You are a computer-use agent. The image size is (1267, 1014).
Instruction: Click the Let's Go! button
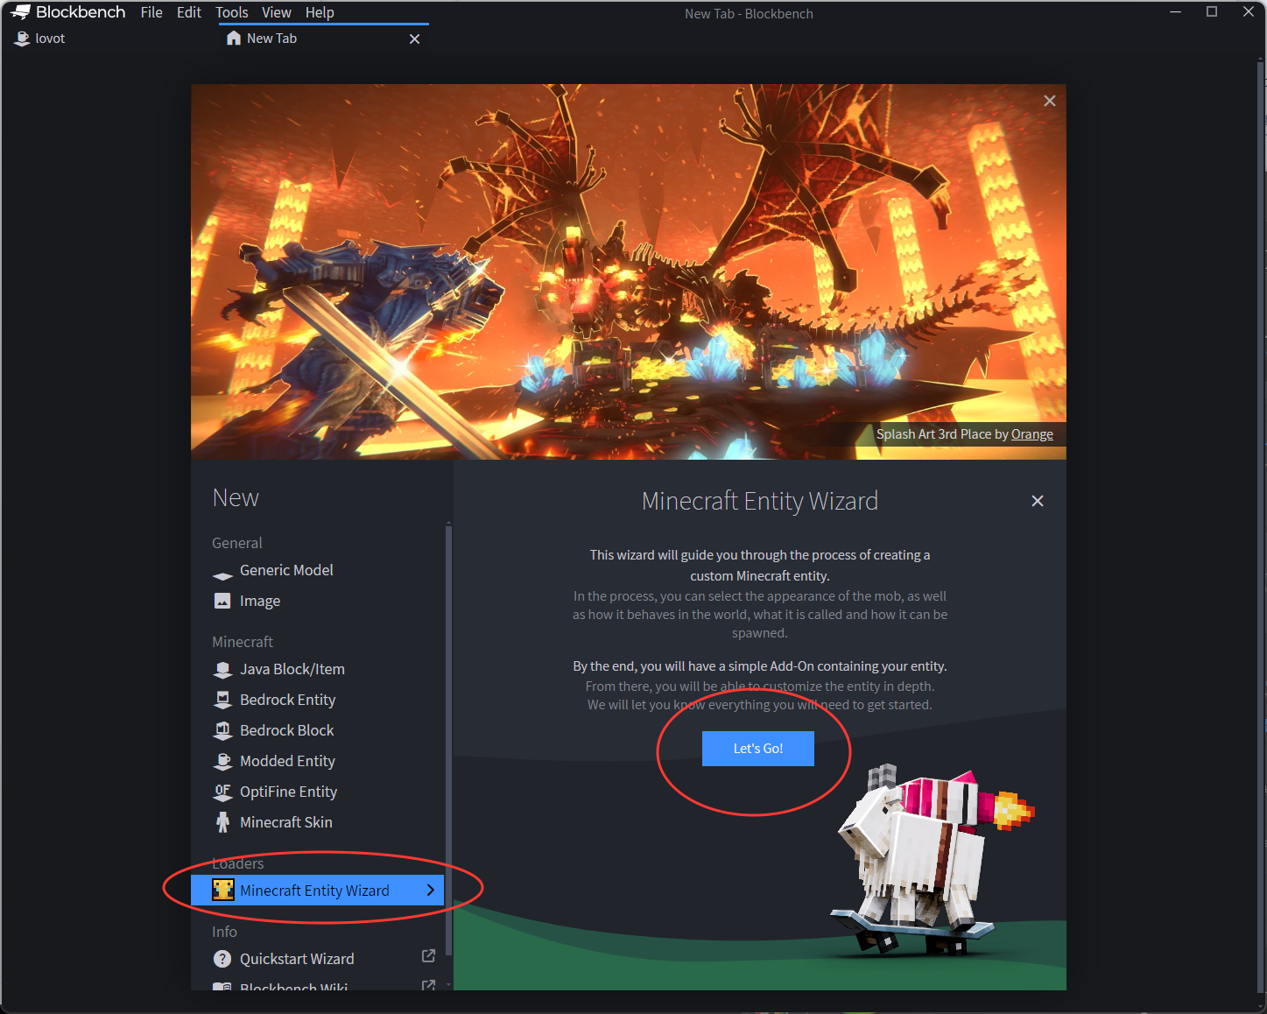click(x=758, y=749)
